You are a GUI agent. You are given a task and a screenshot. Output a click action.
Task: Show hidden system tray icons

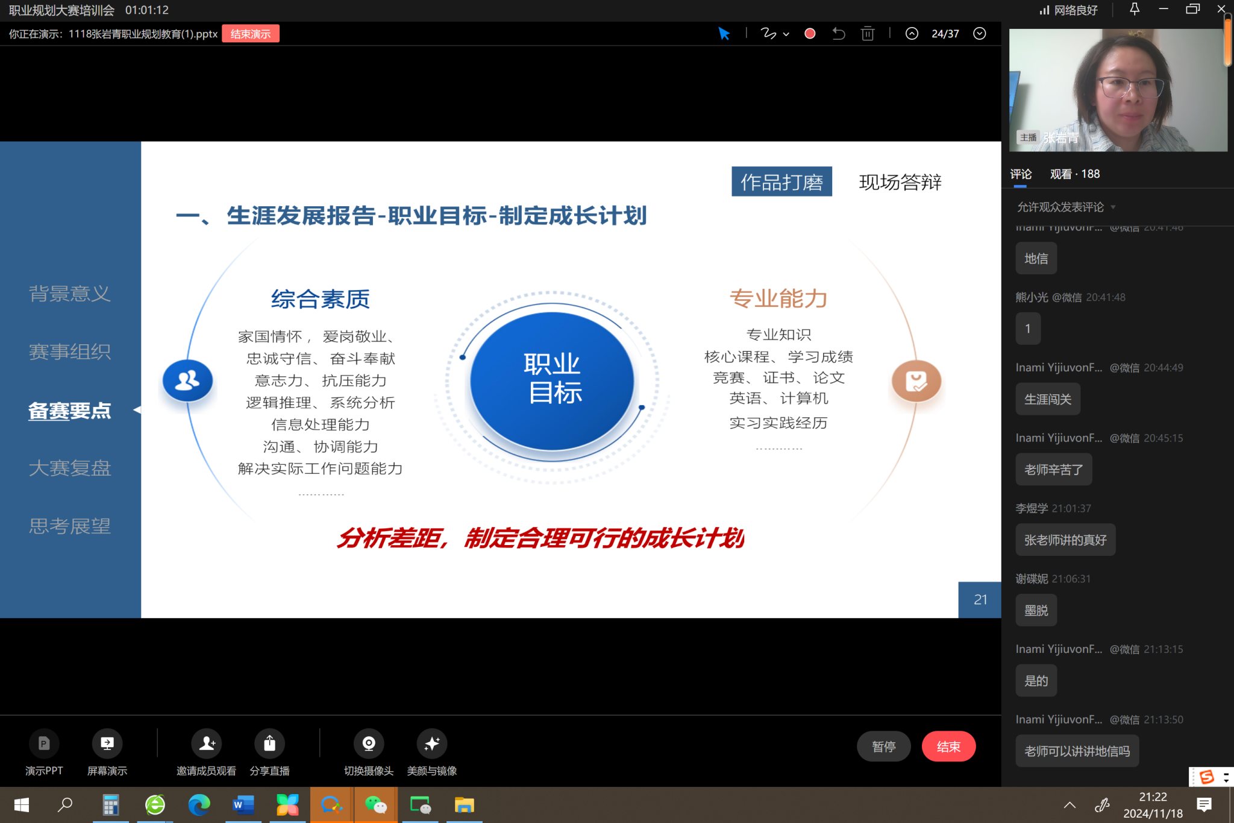(1070, 805)
